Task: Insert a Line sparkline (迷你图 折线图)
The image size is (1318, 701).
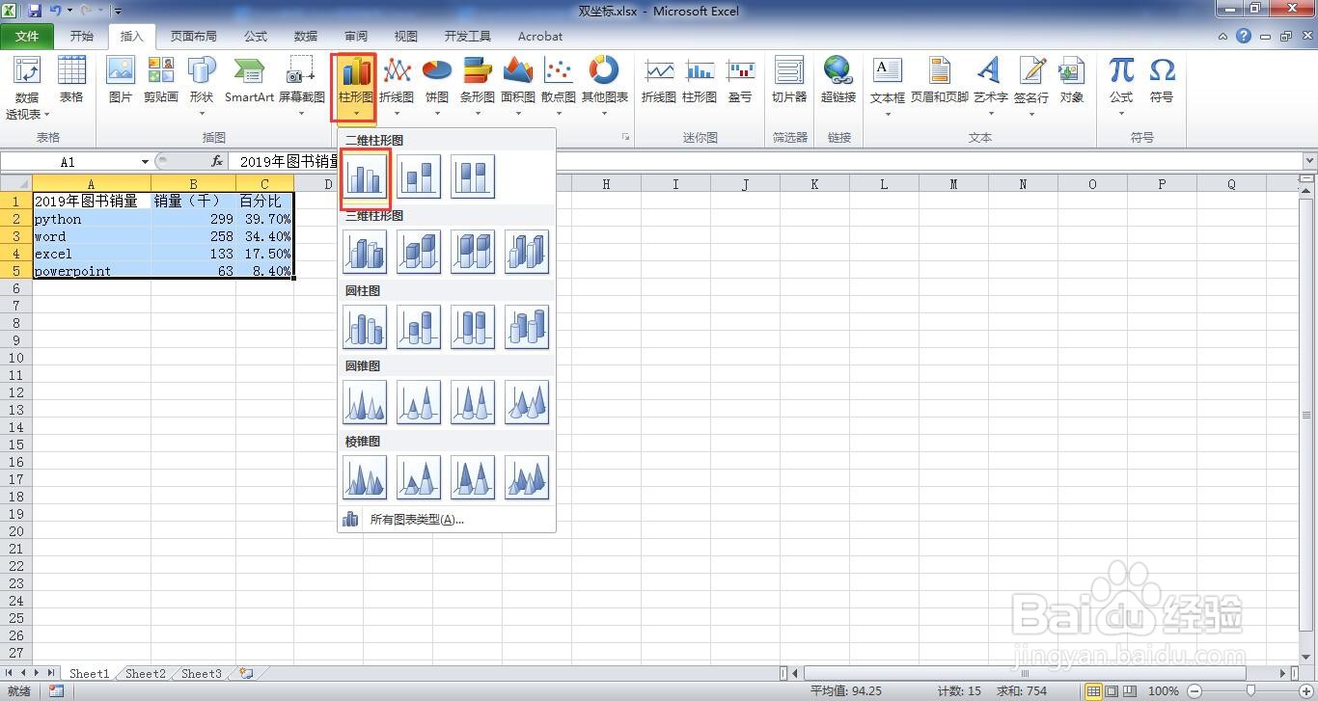Action: (659, 80)
